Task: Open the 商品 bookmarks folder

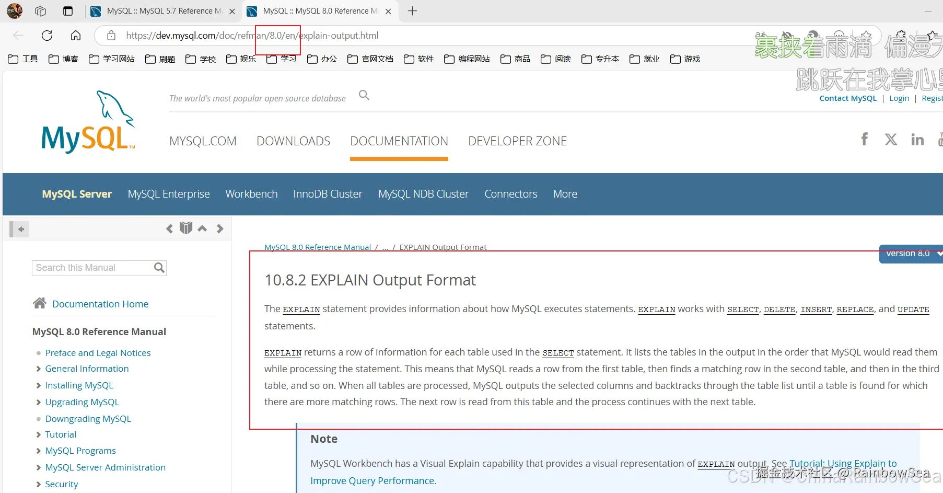Action: [x=515, y=59]
